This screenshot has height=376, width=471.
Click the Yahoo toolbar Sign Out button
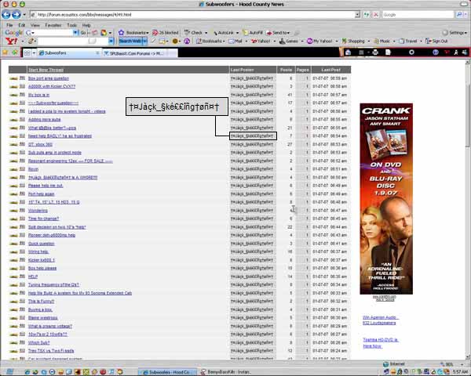coord(436,41)
